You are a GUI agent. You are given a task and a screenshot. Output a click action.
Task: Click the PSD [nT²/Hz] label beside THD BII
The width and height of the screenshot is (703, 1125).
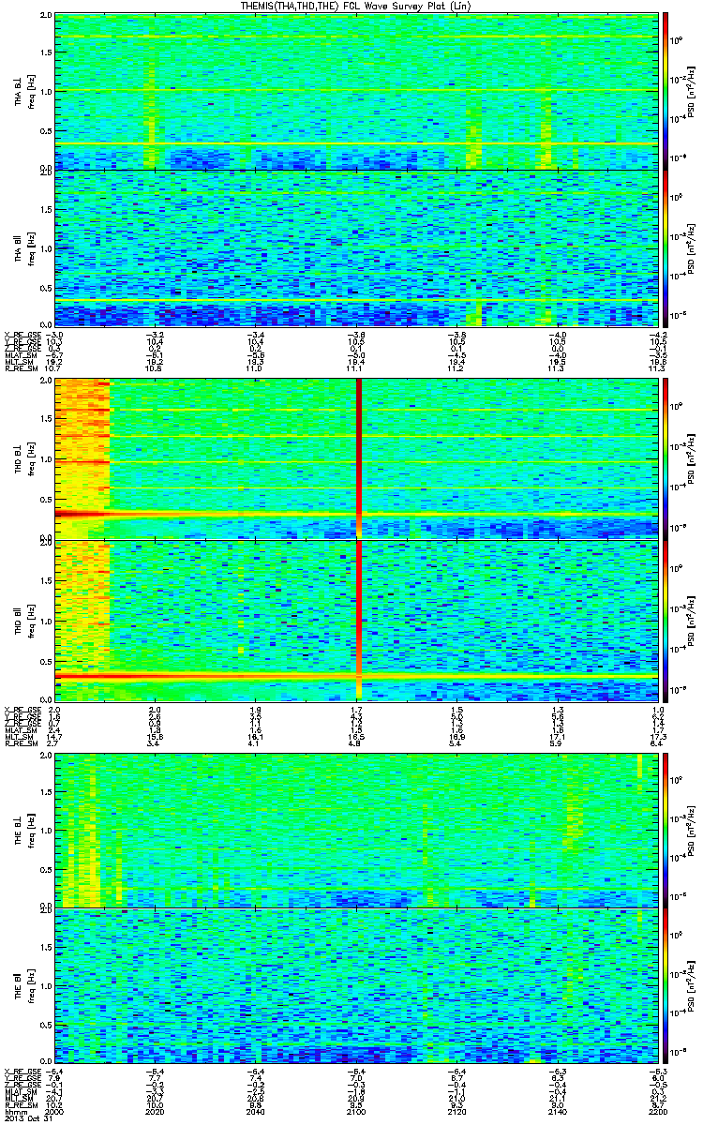tap(692, 619)
